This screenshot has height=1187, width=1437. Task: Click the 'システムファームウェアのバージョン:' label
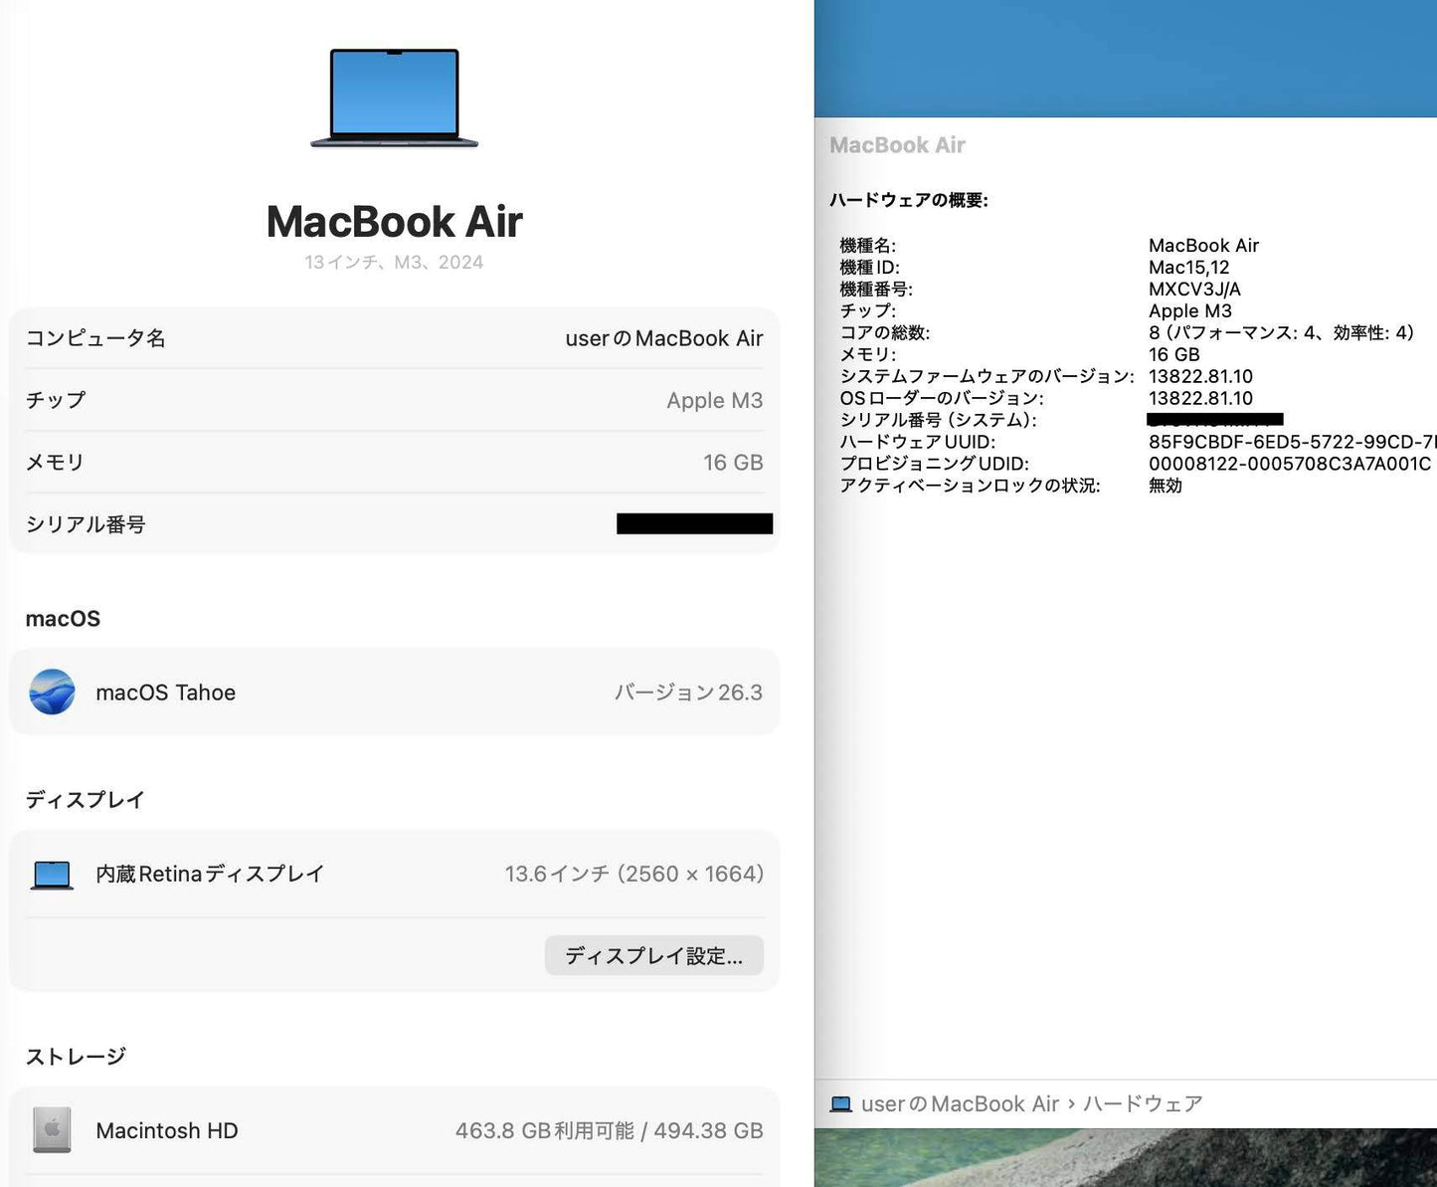click(987, 376)
